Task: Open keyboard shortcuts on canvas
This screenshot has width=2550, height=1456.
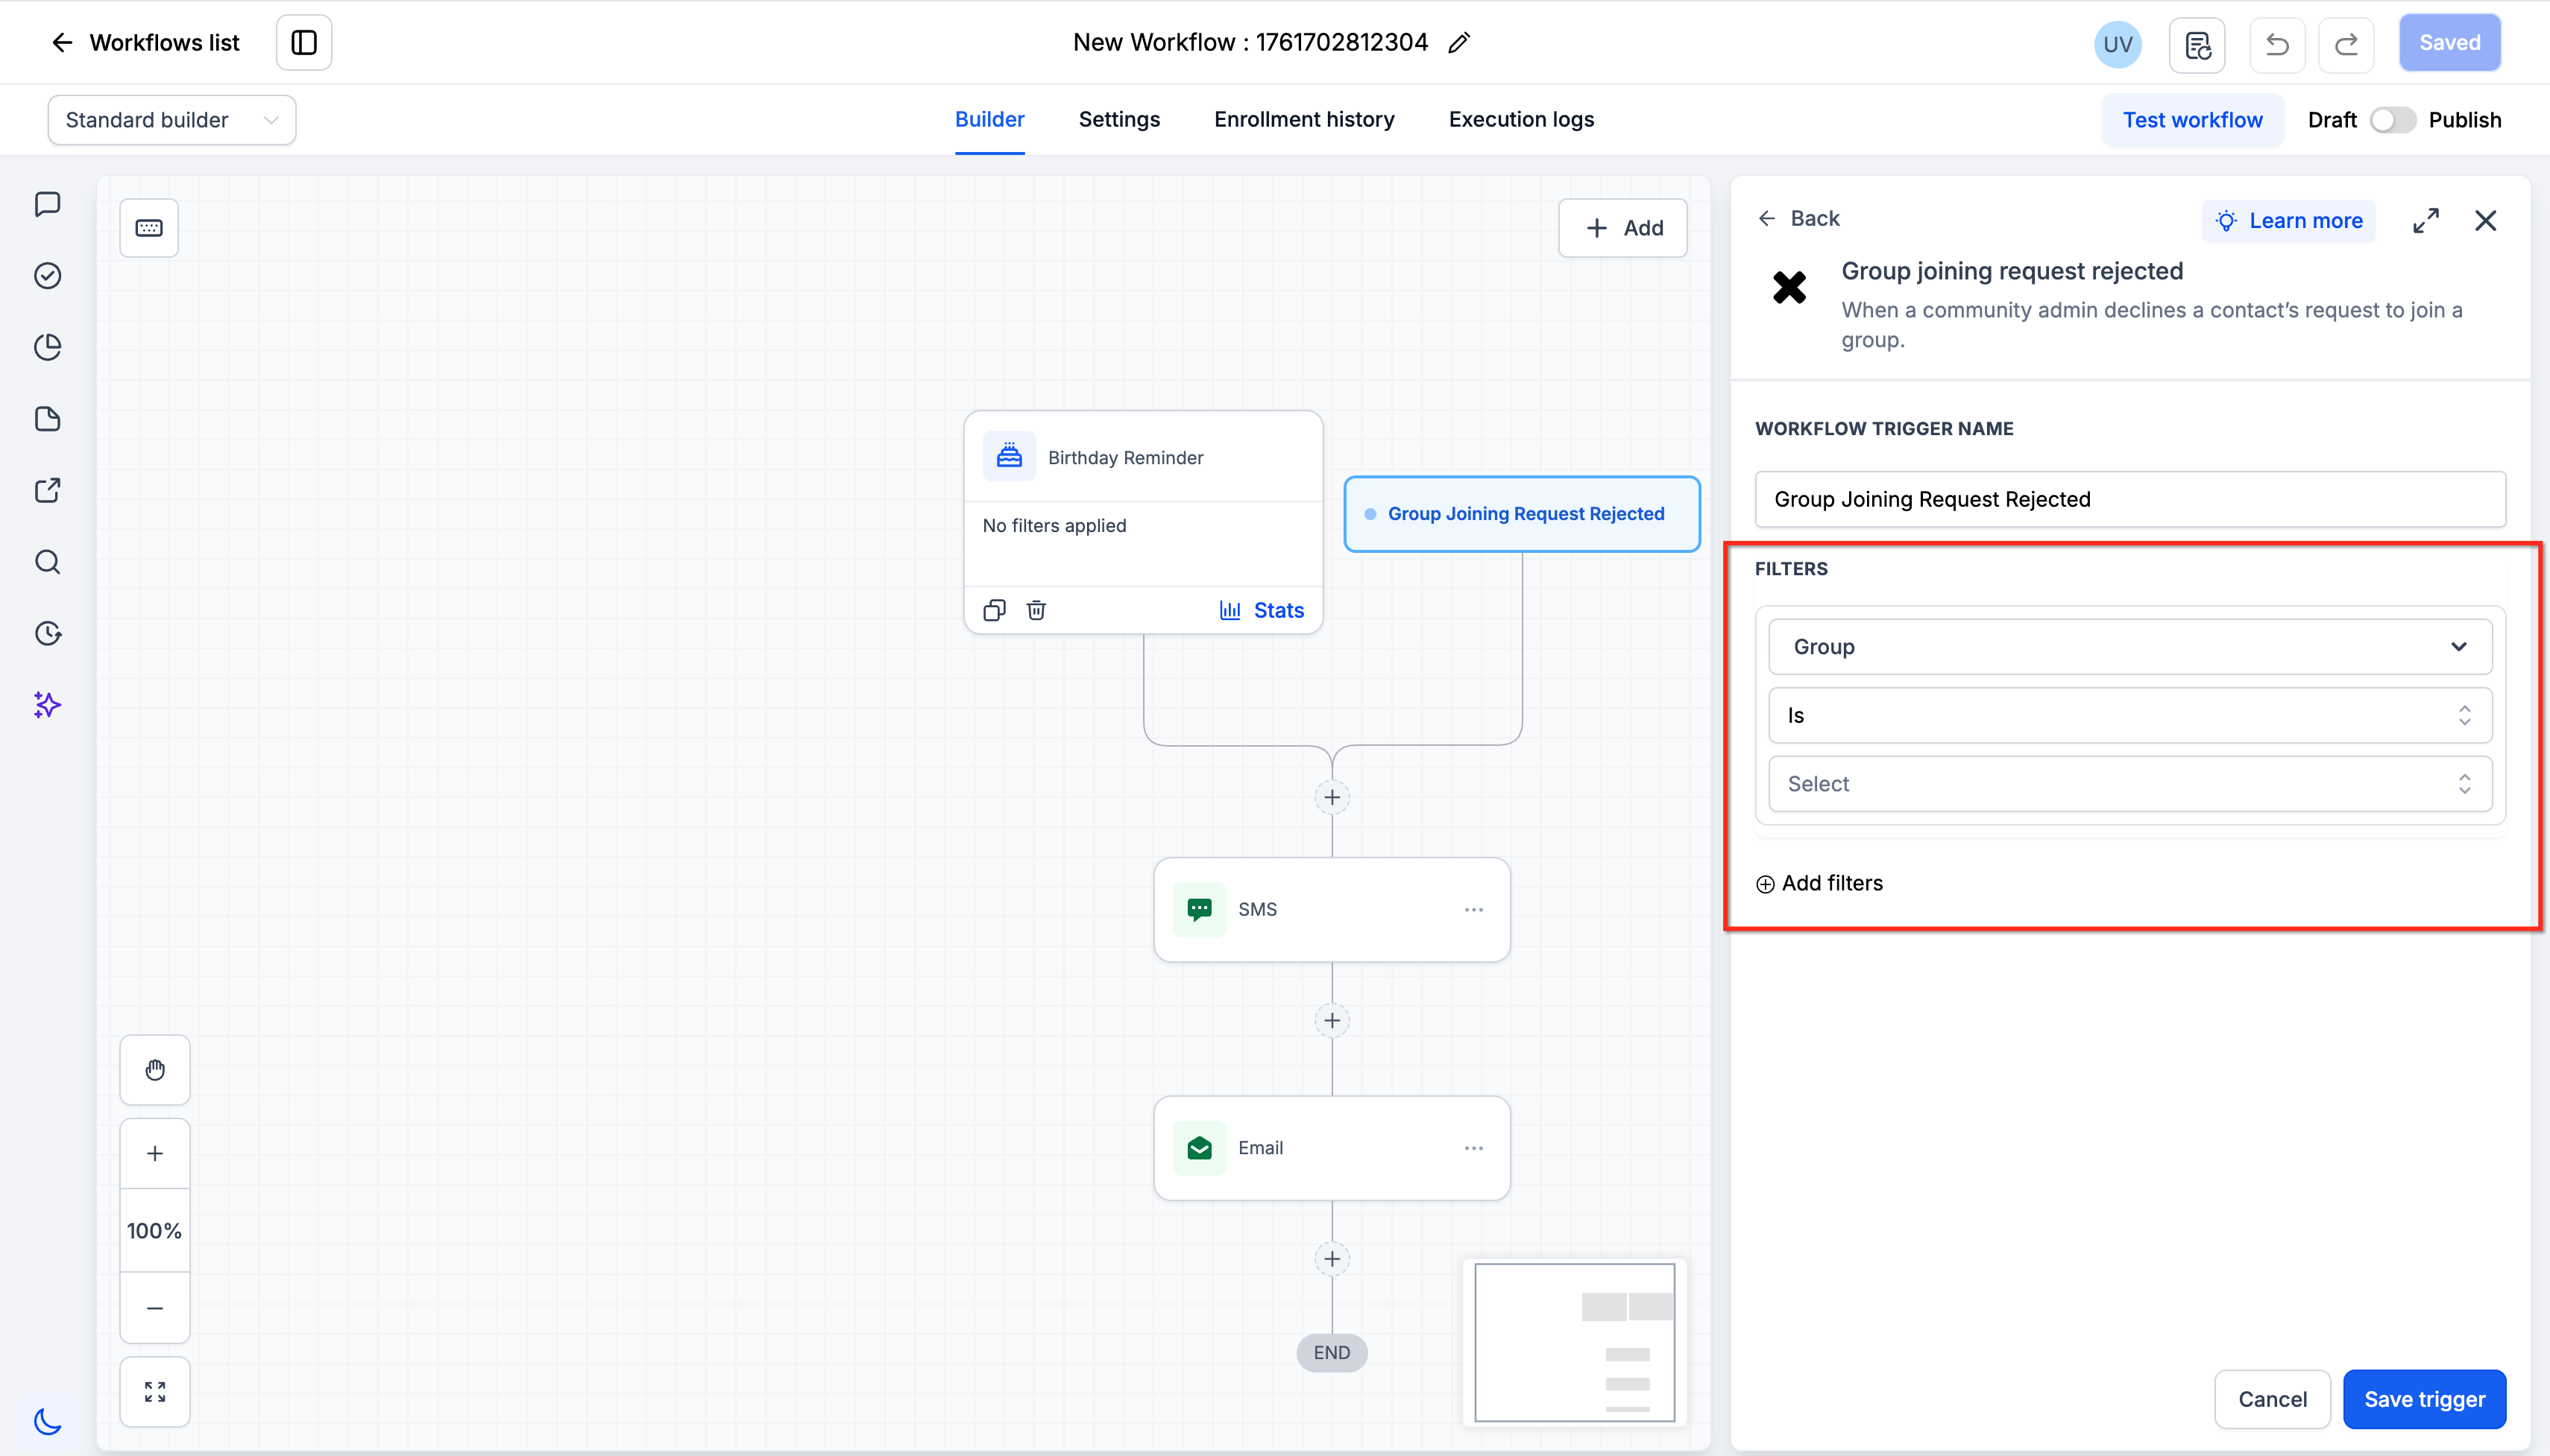Action: (149, 228)
